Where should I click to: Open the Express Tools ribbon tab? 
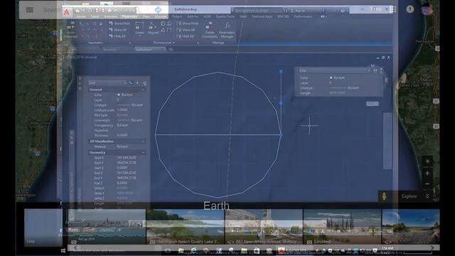click(225, 16)
